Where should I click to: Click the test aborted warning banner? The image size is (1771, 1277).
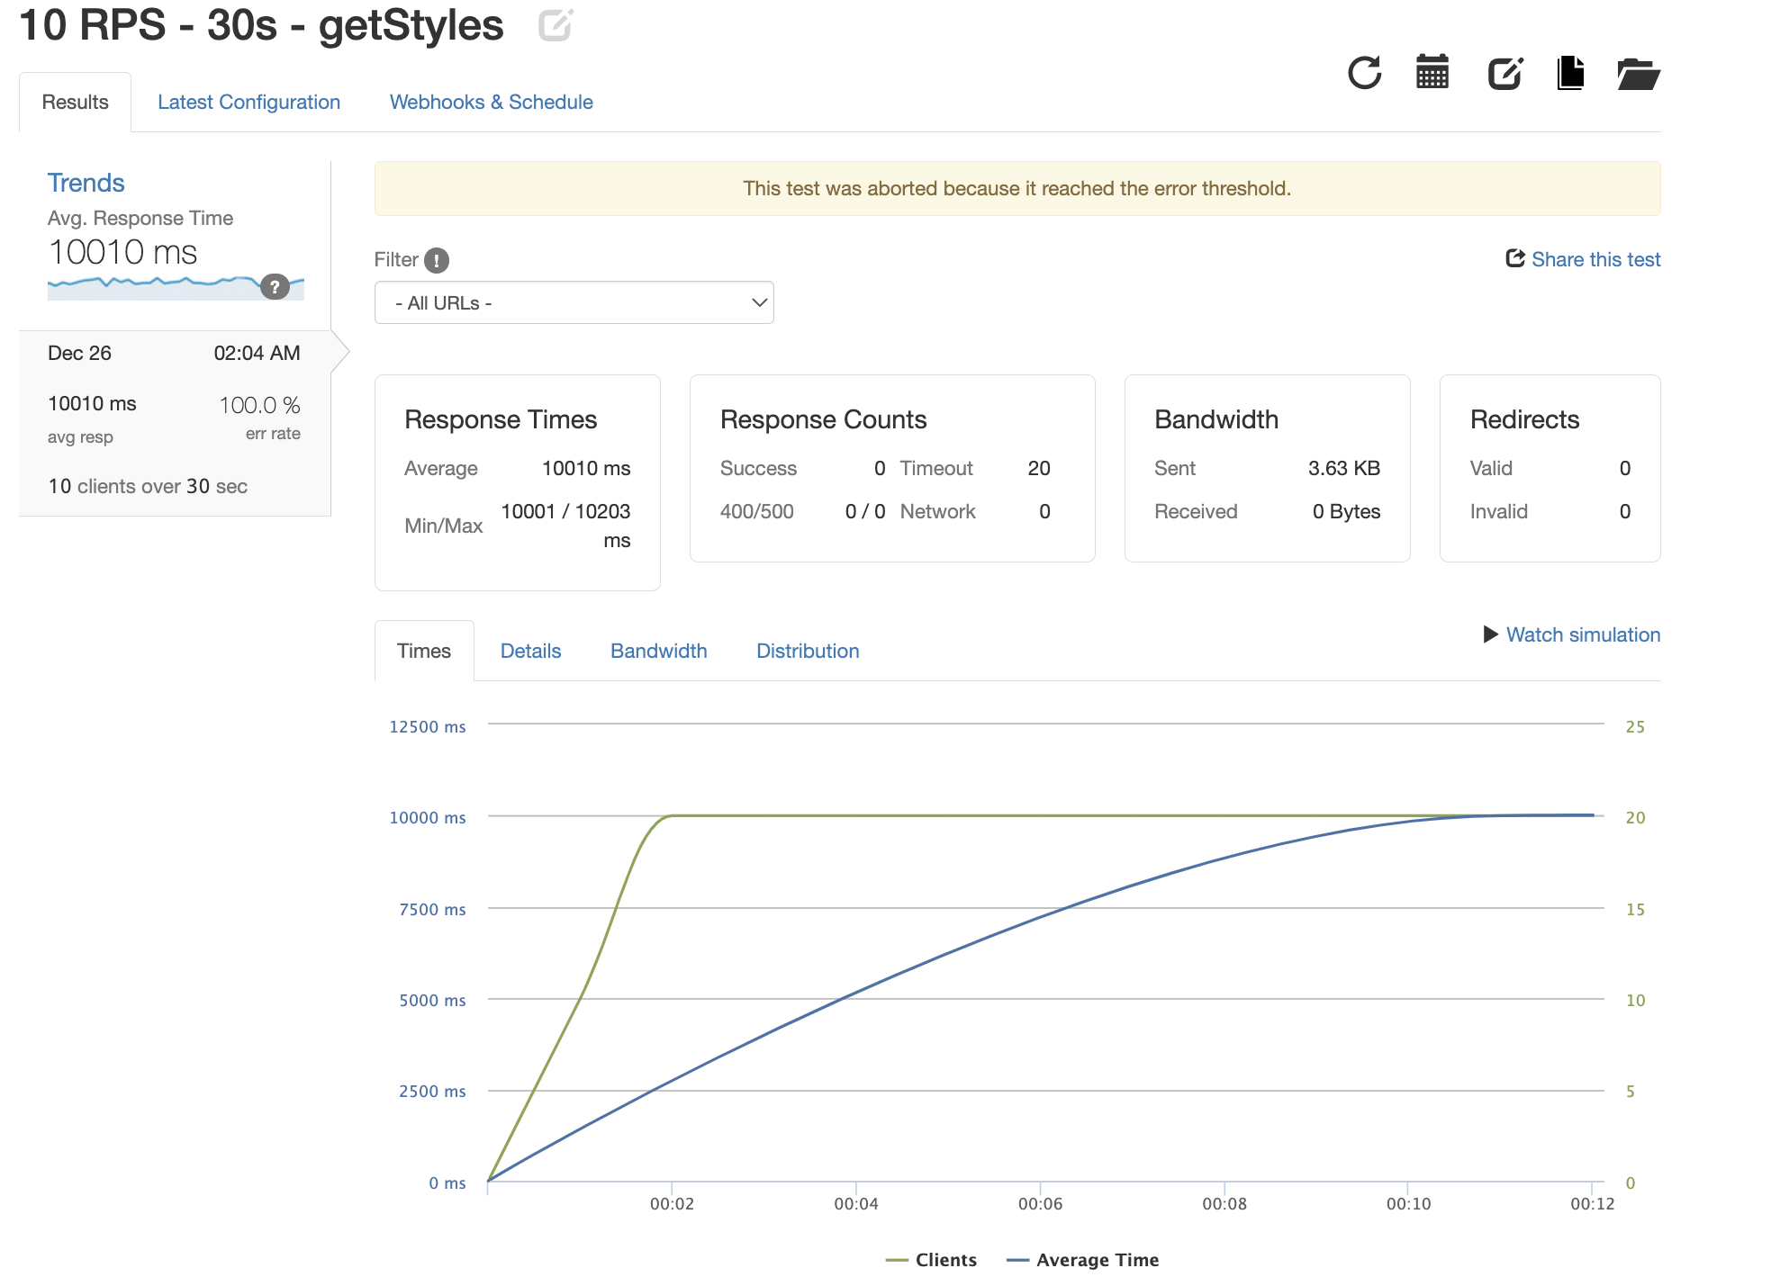coord(1017,188)
